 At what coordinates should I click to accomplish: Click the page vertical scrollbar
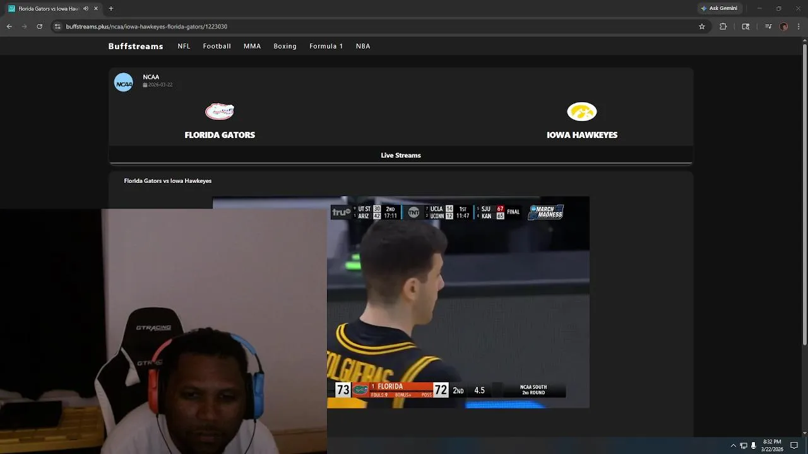(804, 195)
